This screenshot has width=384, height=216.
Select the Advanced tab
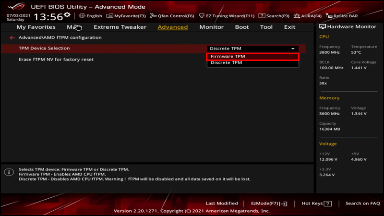pos(173,27)
